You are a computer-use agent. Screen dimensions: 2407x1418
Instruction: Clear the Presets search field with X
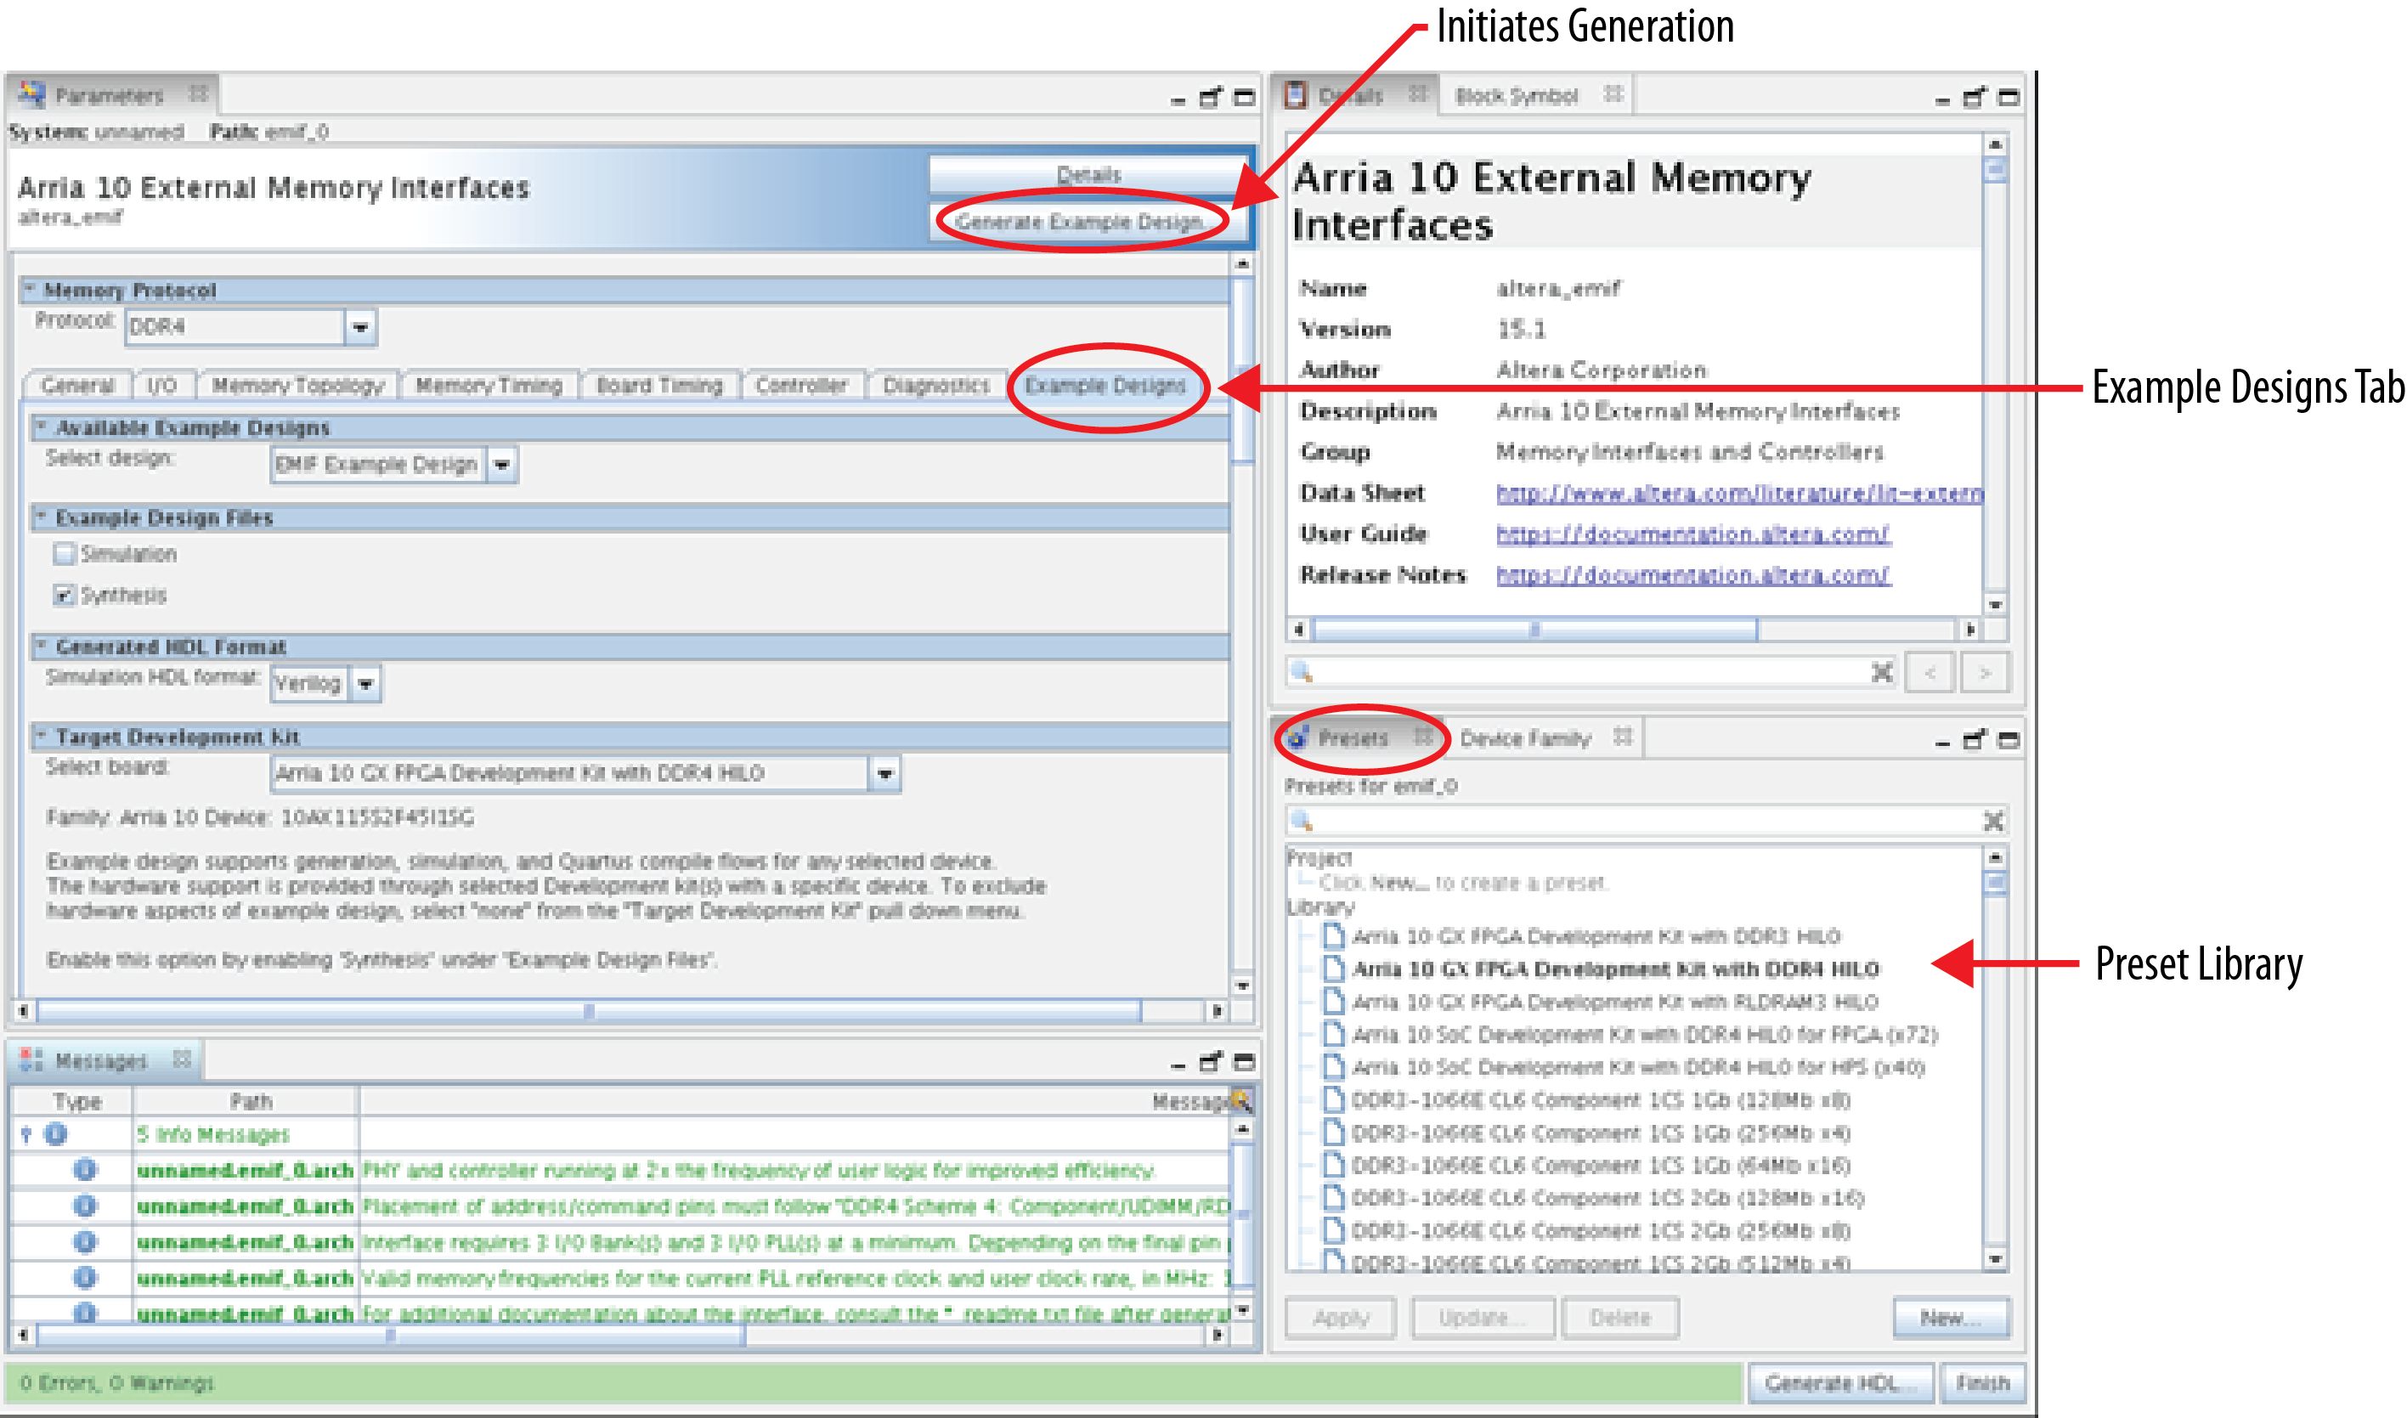click(1993, 820)
